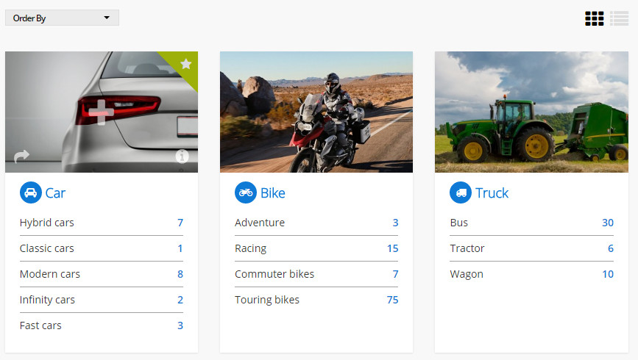Click the blue truck category icon
Screen dimensions: 638x360
click(461, 192)
